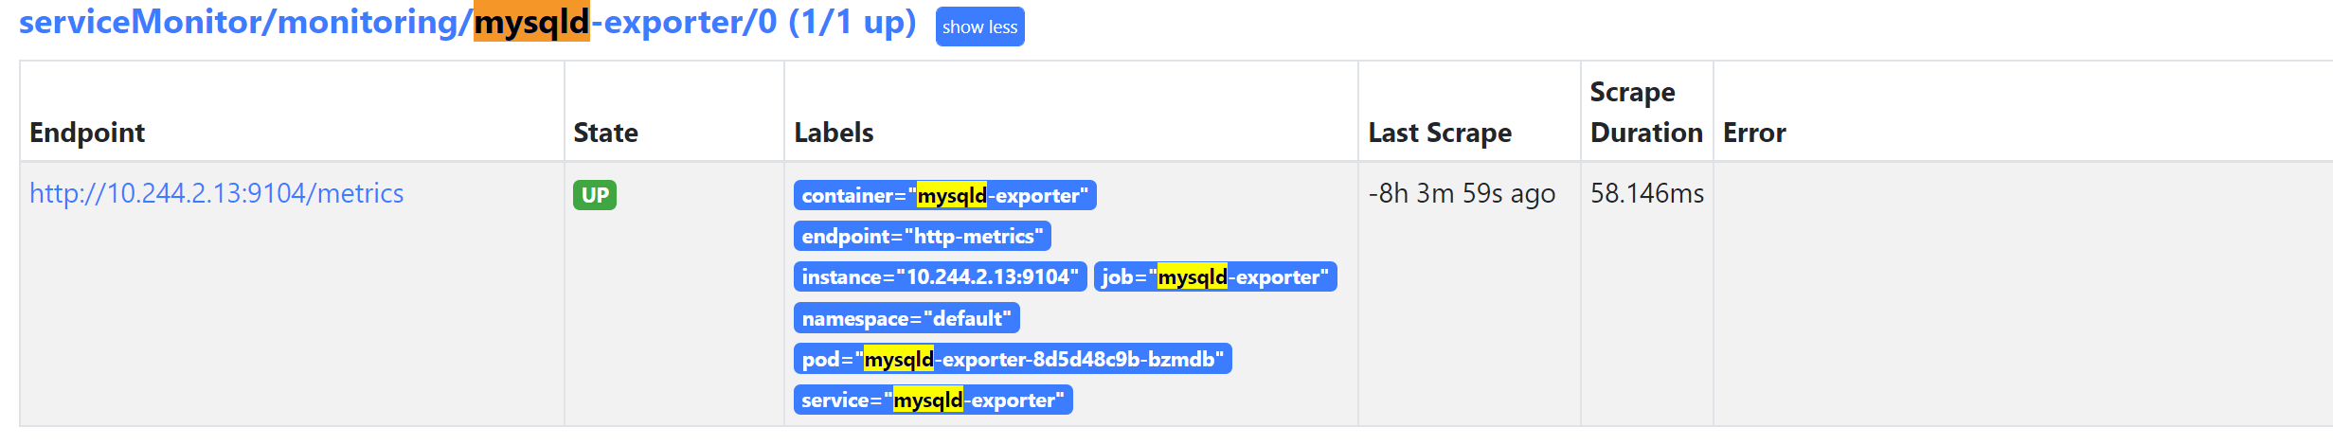This screenshot has width=2333, height=445.
Task: Click the instance="10.244.2.13:9104" label badge
Action: [940, 276]
